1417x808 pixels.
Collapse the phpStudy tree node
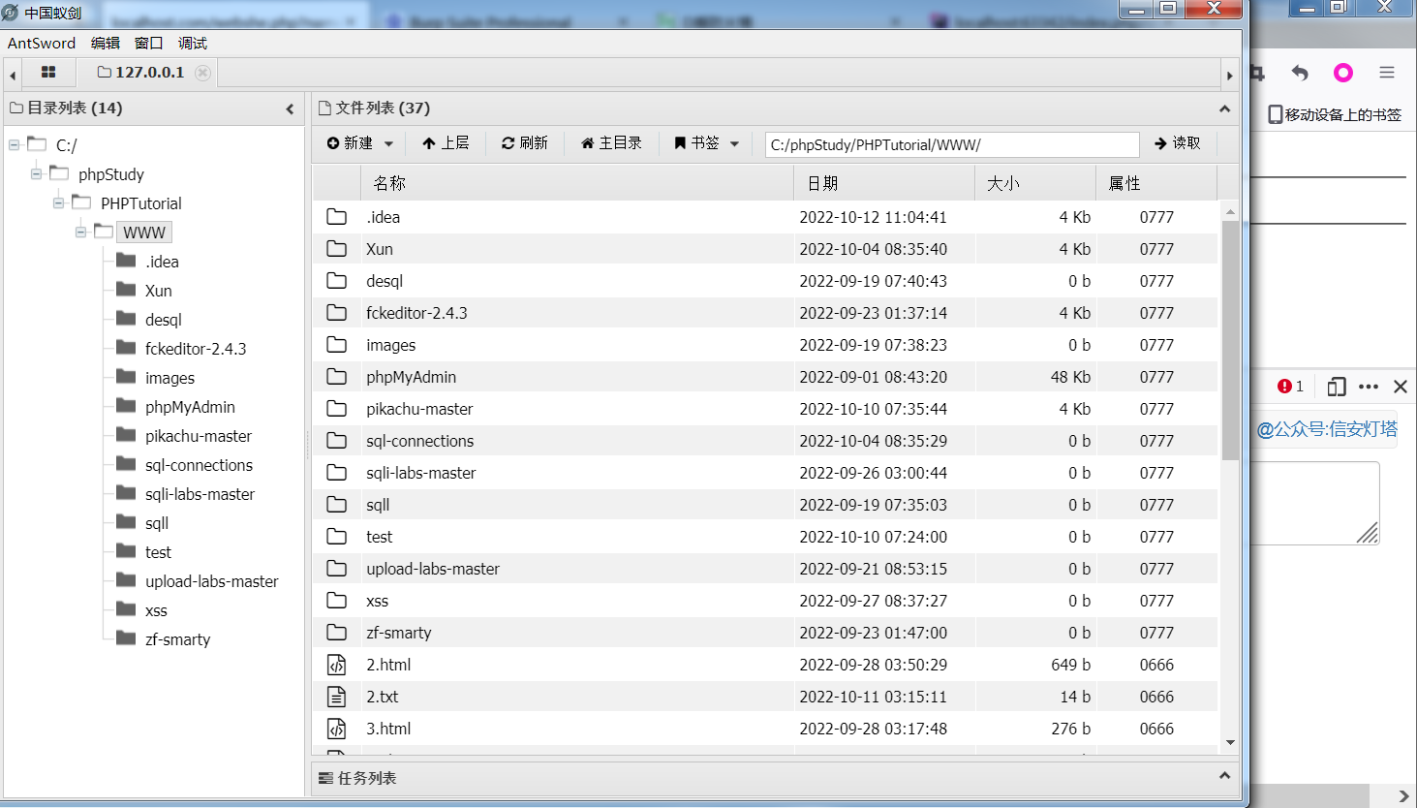click(37, 174)
